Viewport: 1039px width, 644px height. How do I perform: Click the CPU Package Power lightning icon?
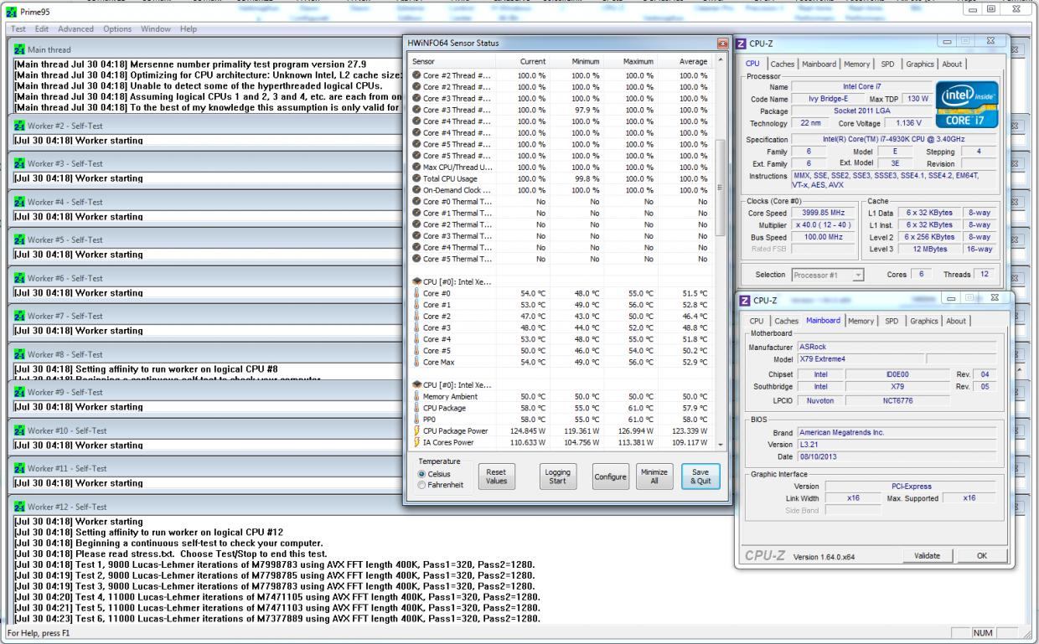[416, 430]
